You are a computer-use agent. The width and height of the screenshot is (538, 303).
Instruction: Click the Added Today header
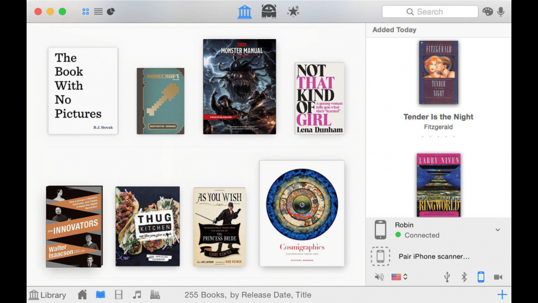click(x=395, y=30)
